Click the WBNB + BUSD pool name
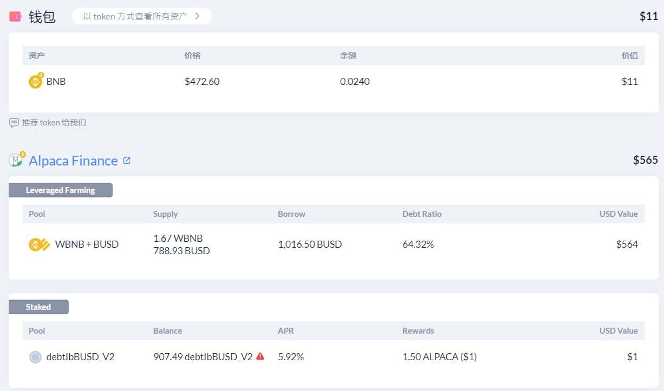664x391 pixels. pyautogui.click(x=87, y=244)
